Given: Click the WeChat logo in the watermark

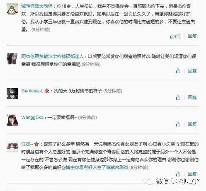Looking at the screenshot, I should coord(148,181).
